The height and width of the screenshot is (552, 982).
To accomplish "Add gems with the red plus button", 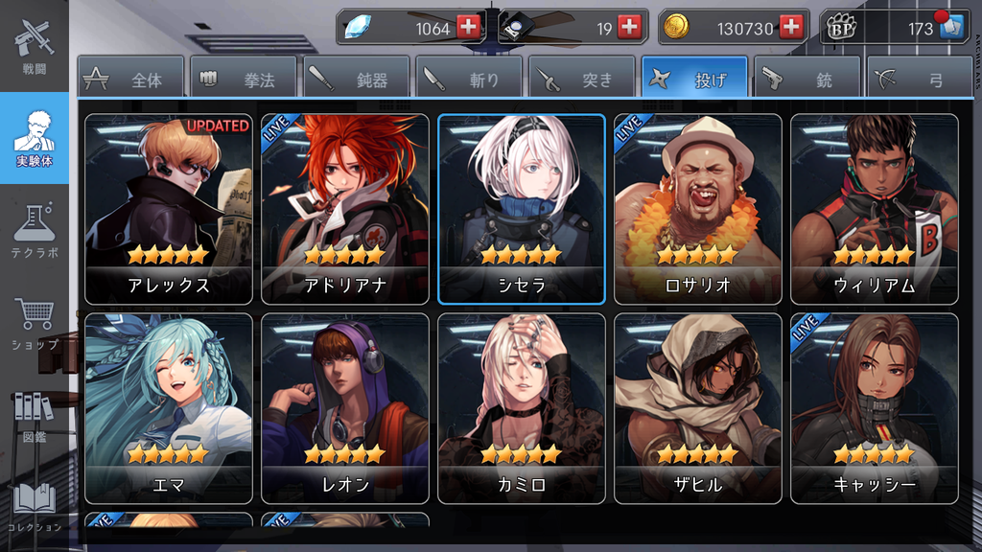I will point(468,27).
